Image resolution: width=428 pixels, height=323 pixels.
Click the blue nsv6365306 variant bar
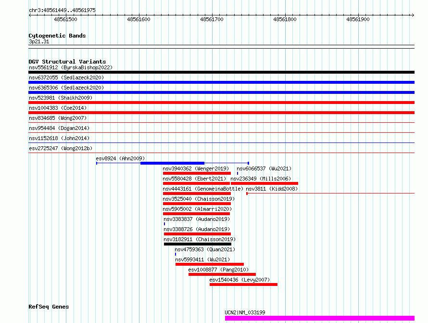click(221, 92)
